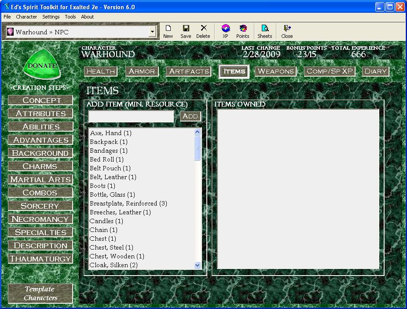Click the Close door toolbar icon

(x=287, y=28)
